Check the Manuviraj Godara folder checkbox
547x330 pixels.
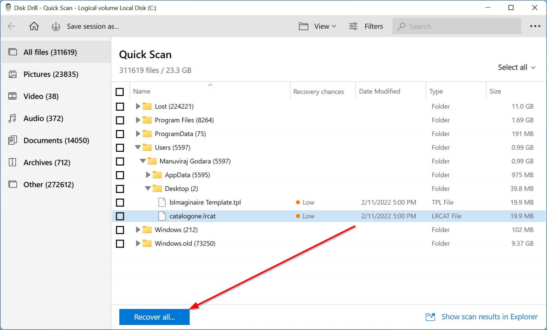point(120,162)
